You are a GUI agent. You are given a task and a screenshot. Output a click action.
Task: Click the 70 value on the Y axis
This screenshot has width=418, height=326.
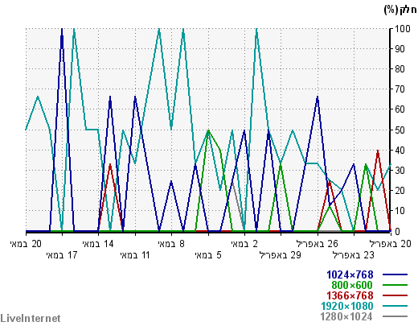[x=400, y=89]
